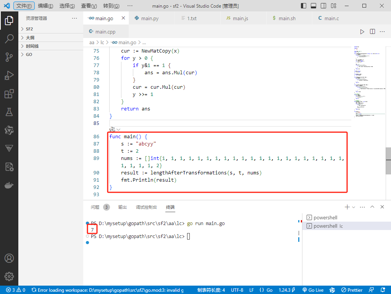The width and height of the screenshot is (391, 294).
Task: Close the terminal panel
Action: [x=382, y=207]
